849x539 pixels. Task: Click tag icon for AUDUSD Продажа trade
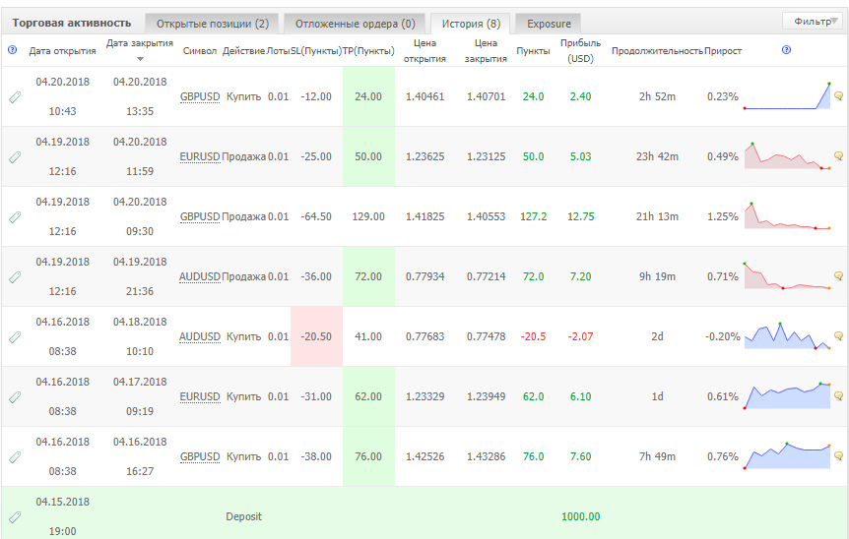point(15,277)
